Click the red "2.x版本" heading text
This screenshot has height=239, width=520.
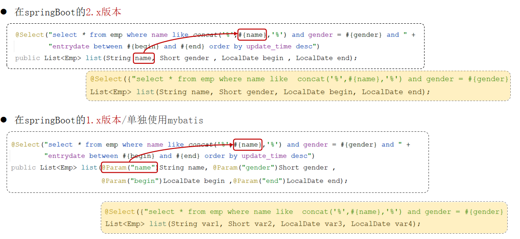coord(103,12)
